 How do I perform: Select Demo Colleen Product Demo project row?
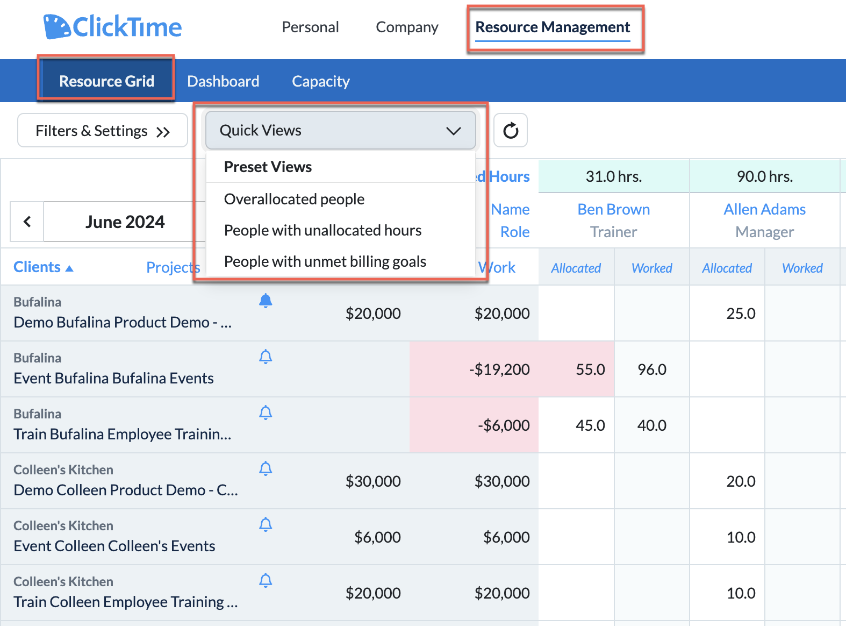click(126, 490)
